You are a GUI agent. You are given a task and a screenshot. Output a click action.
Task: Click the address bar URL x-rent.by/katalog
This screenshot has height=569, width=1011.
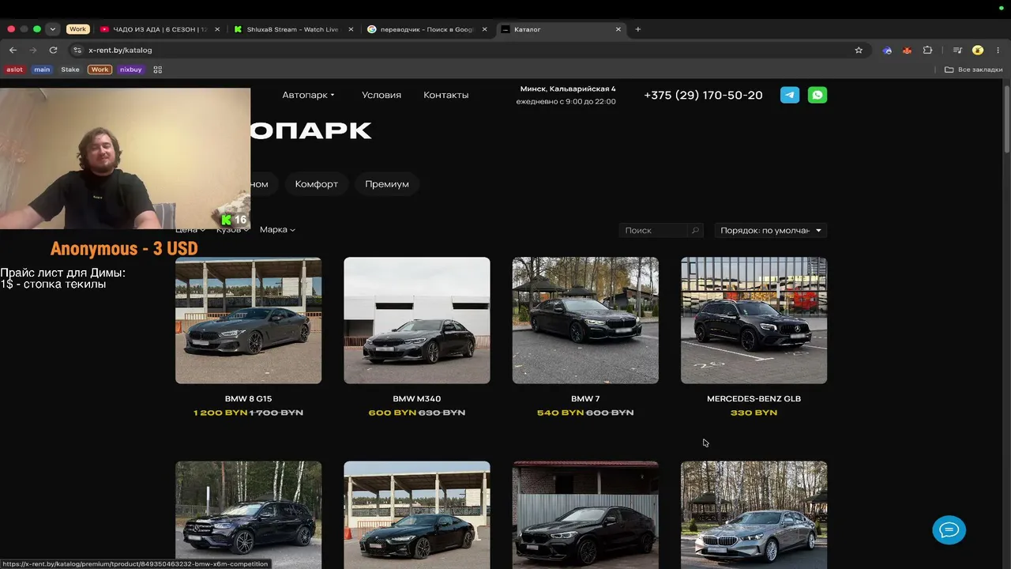click(120, 50)
